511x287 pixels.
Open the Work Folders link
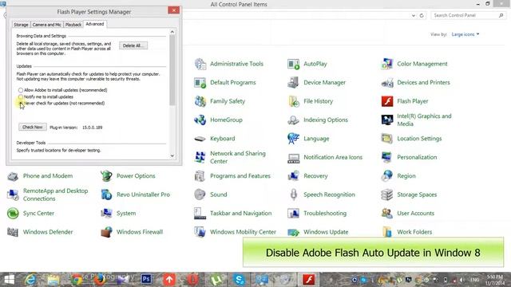(414, 232)
